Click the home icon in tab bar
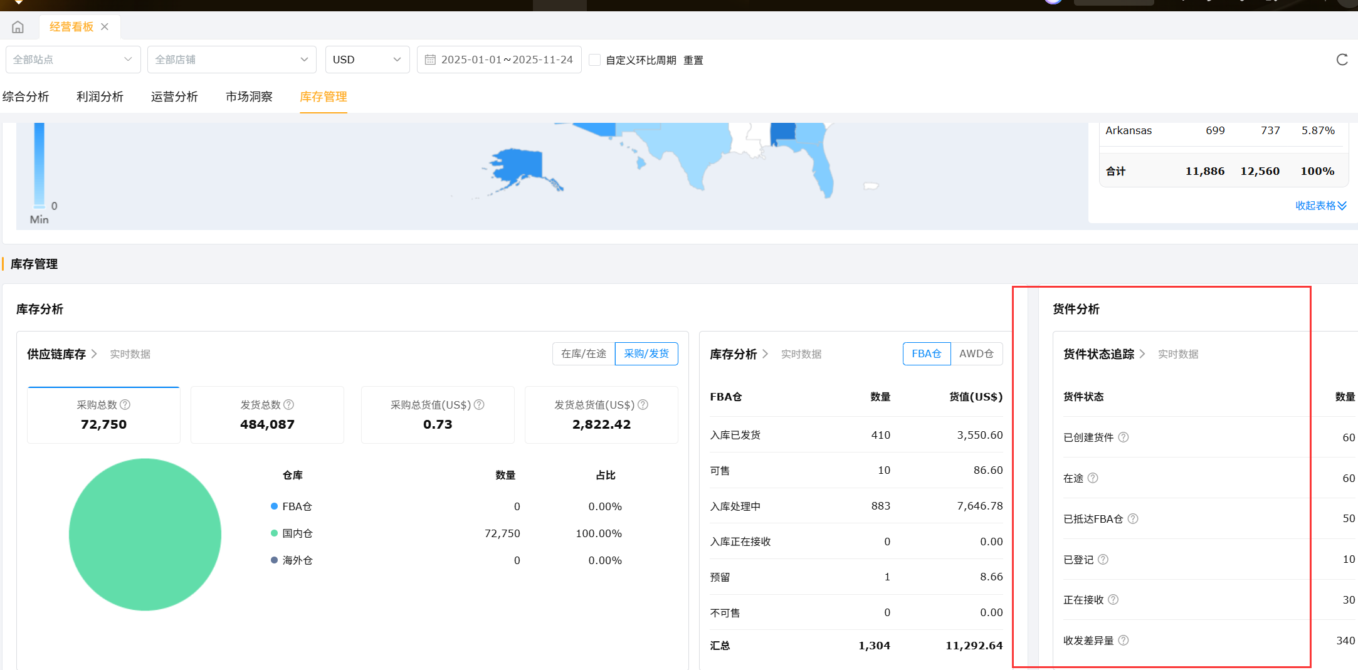Viewport: 1358px width, 670px height. point(18,27)
